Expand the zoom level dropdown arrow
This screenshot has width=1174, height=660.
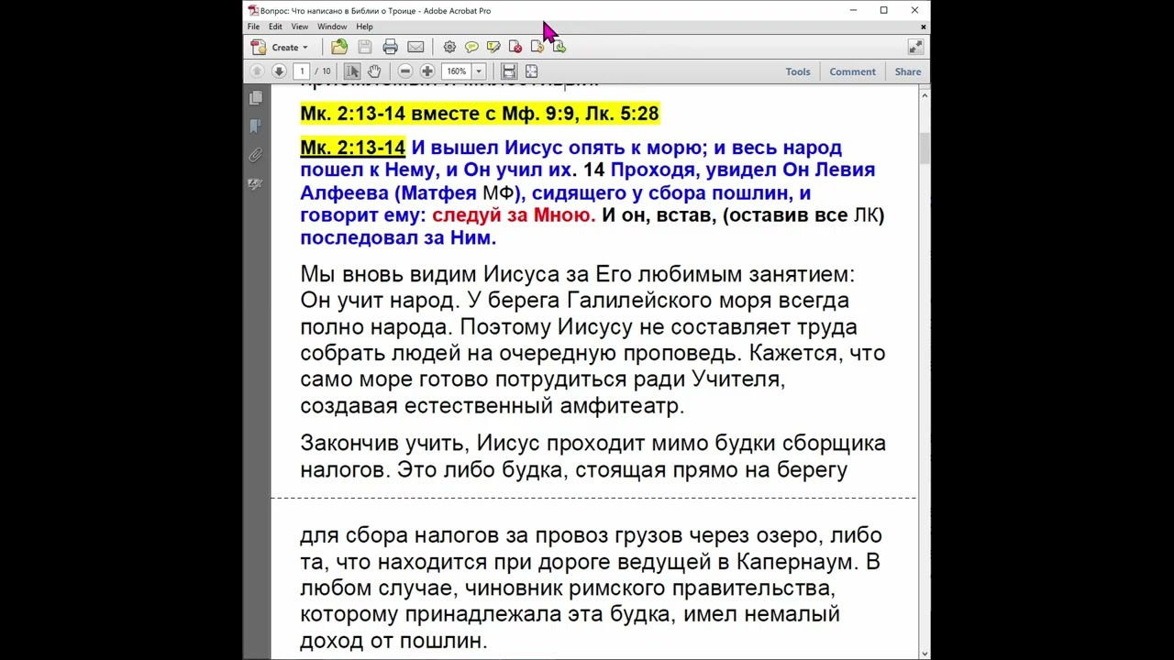478,71
